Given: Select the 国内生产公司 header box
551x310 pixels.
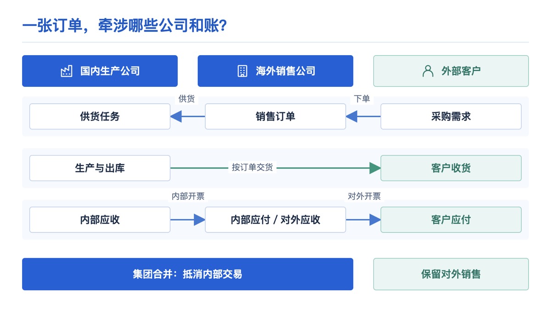Looking at the screenshot, I should click(x=100, y=71).
